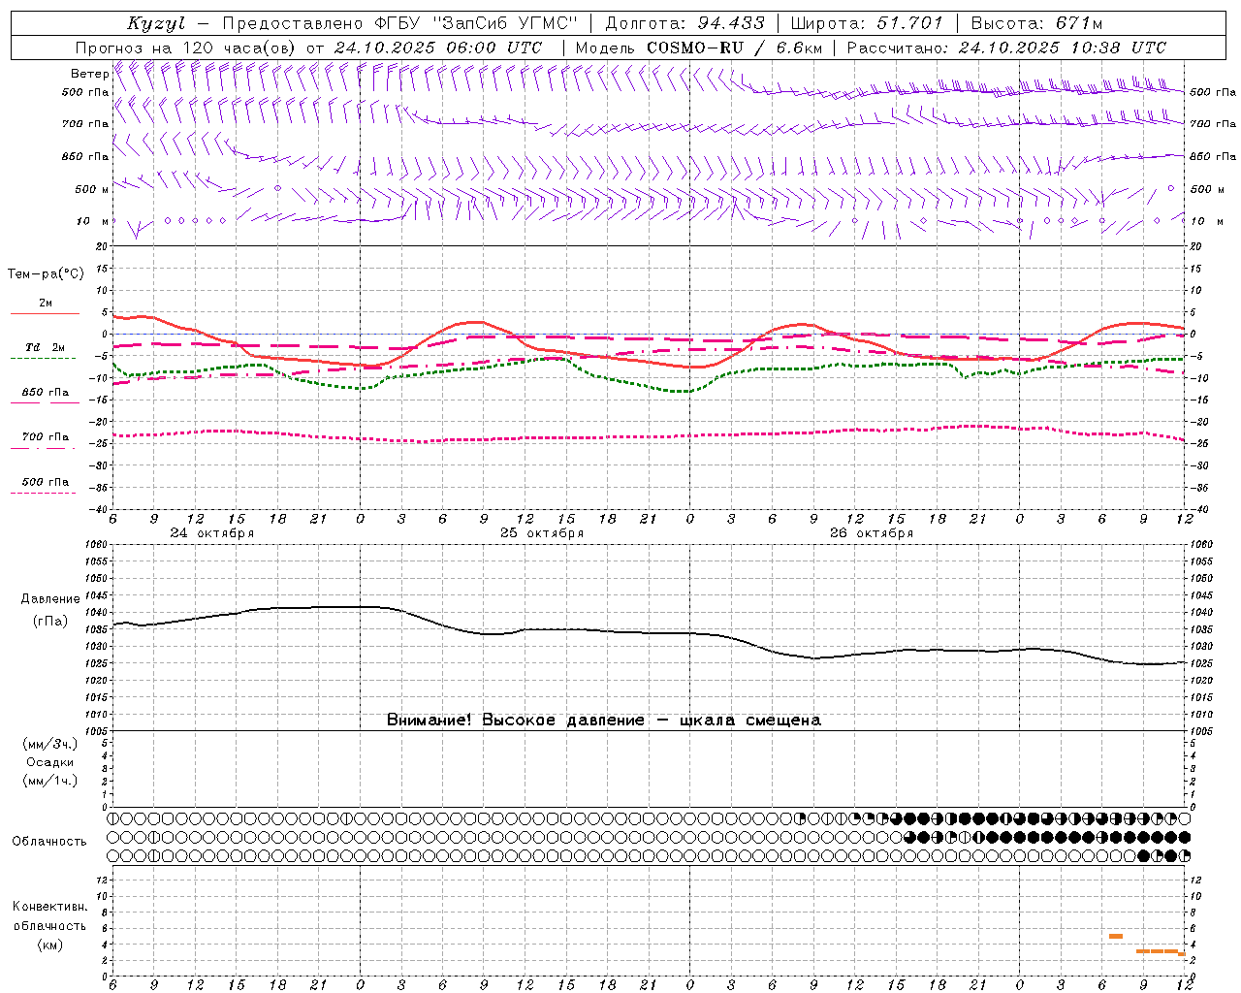Image resolution: width=1241 pixels, height=993 pixels.
Task: Click the "Высота: 671м" header field
Action: [1035, 23]
